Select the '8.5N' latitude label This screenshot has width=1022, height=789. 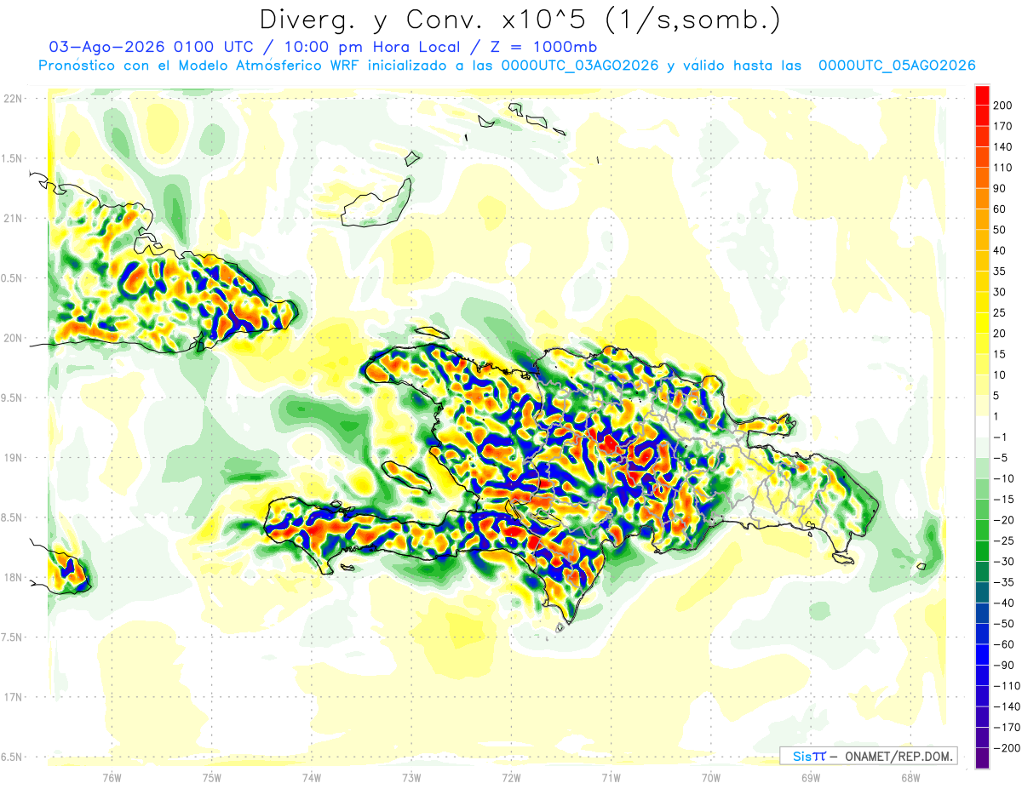pyautogui.click(x=13, y=517)
